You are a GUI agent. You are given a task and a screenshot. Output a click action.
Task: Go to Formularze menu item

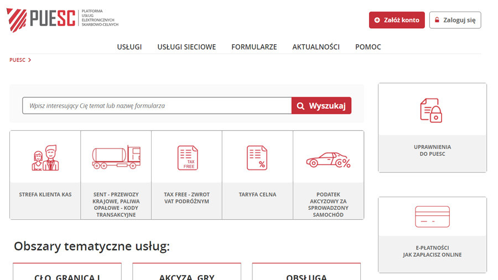[254, 47]
